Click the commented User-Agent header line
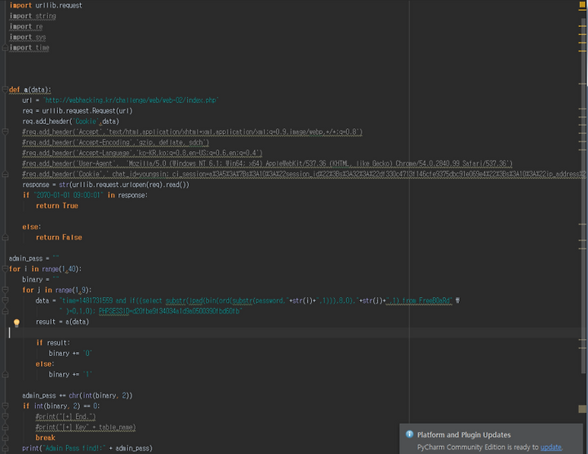This screenshot has height=454, width=588. (267, 163)
